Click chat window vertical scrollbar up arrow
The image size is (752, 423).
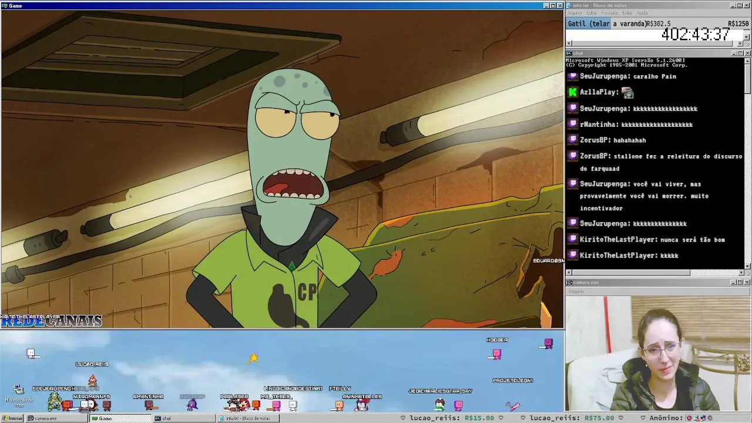point(747,60)
